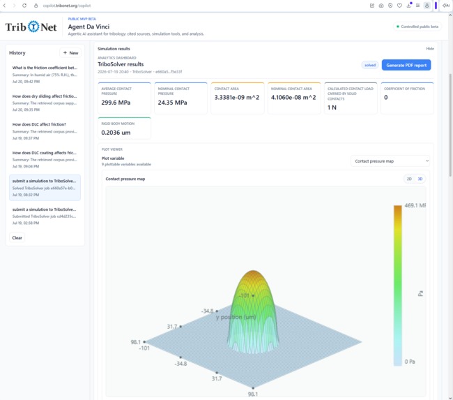Click the site security lock icon
Viewport: 453px width, 400px height.
(36, 6)
